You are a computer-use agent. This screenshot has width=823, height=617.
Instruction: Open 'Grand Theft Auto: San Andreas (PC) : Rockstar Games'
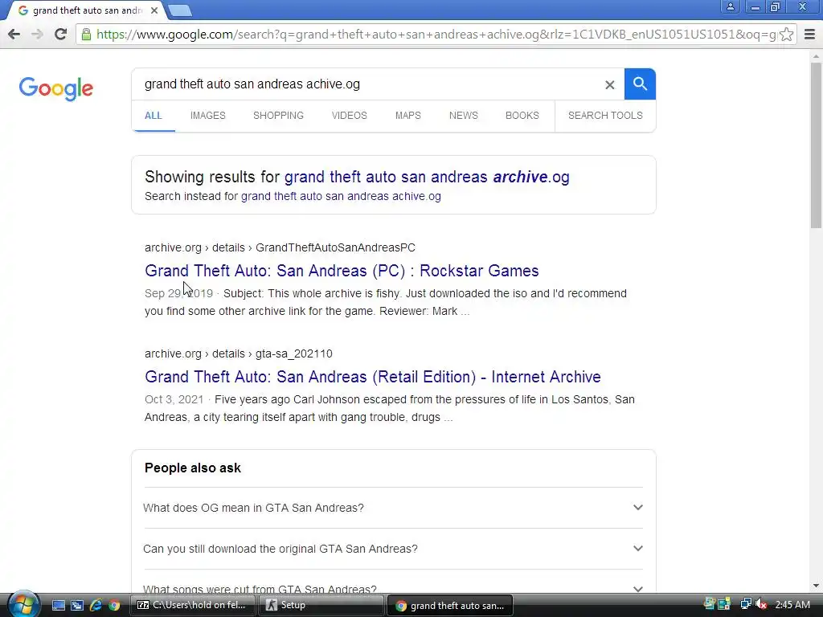click(x=342, y=271)
